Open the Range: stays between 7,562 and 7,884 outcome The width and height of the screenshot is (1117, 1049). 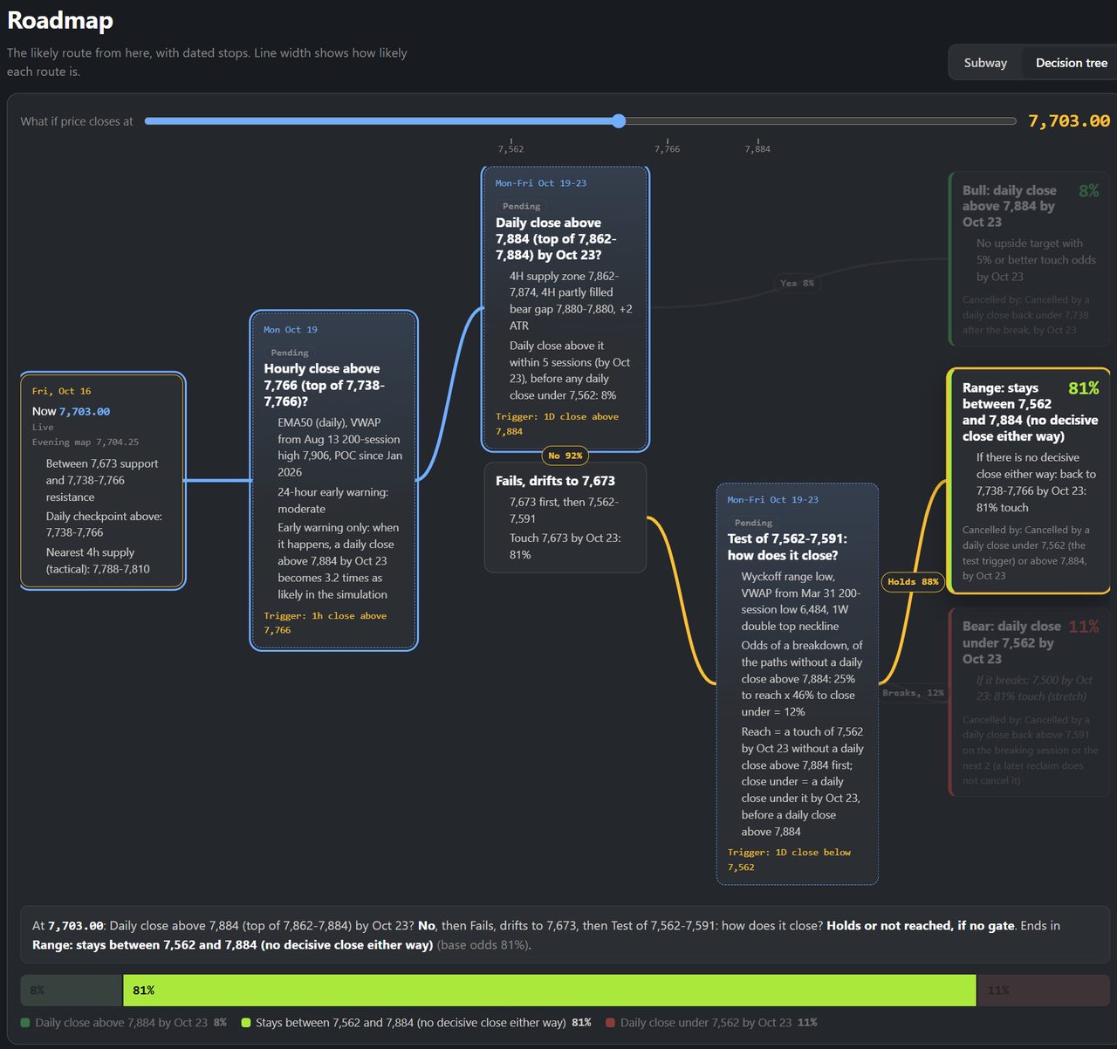(x=1029, y=481)
